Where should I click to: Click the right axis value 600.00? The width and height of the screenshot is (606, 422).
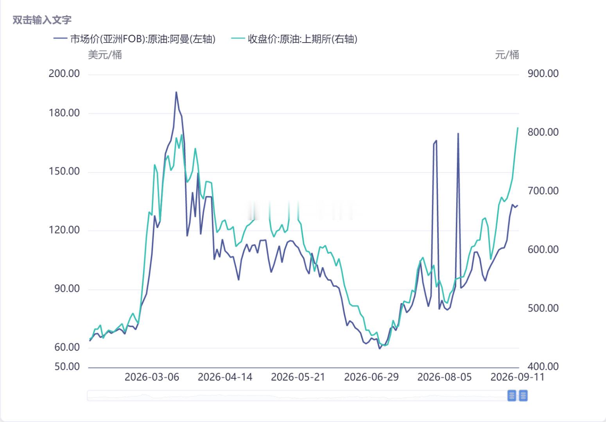pyautogui.click(x=543, y=249)
